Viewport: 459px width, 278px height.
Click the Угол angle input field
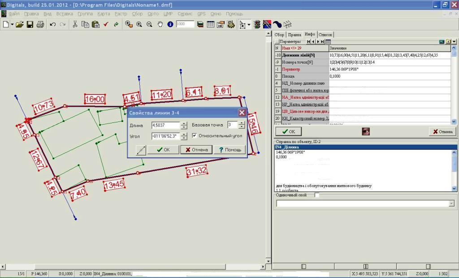[165, 136]
